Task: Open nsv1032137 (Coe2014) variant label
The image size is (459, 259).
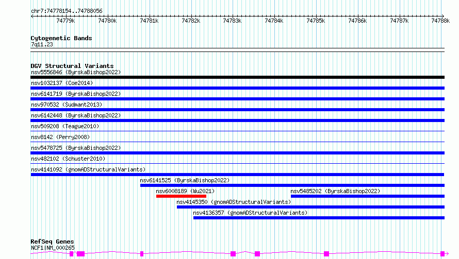Action: pyautogui.click(x=62, y=83)
